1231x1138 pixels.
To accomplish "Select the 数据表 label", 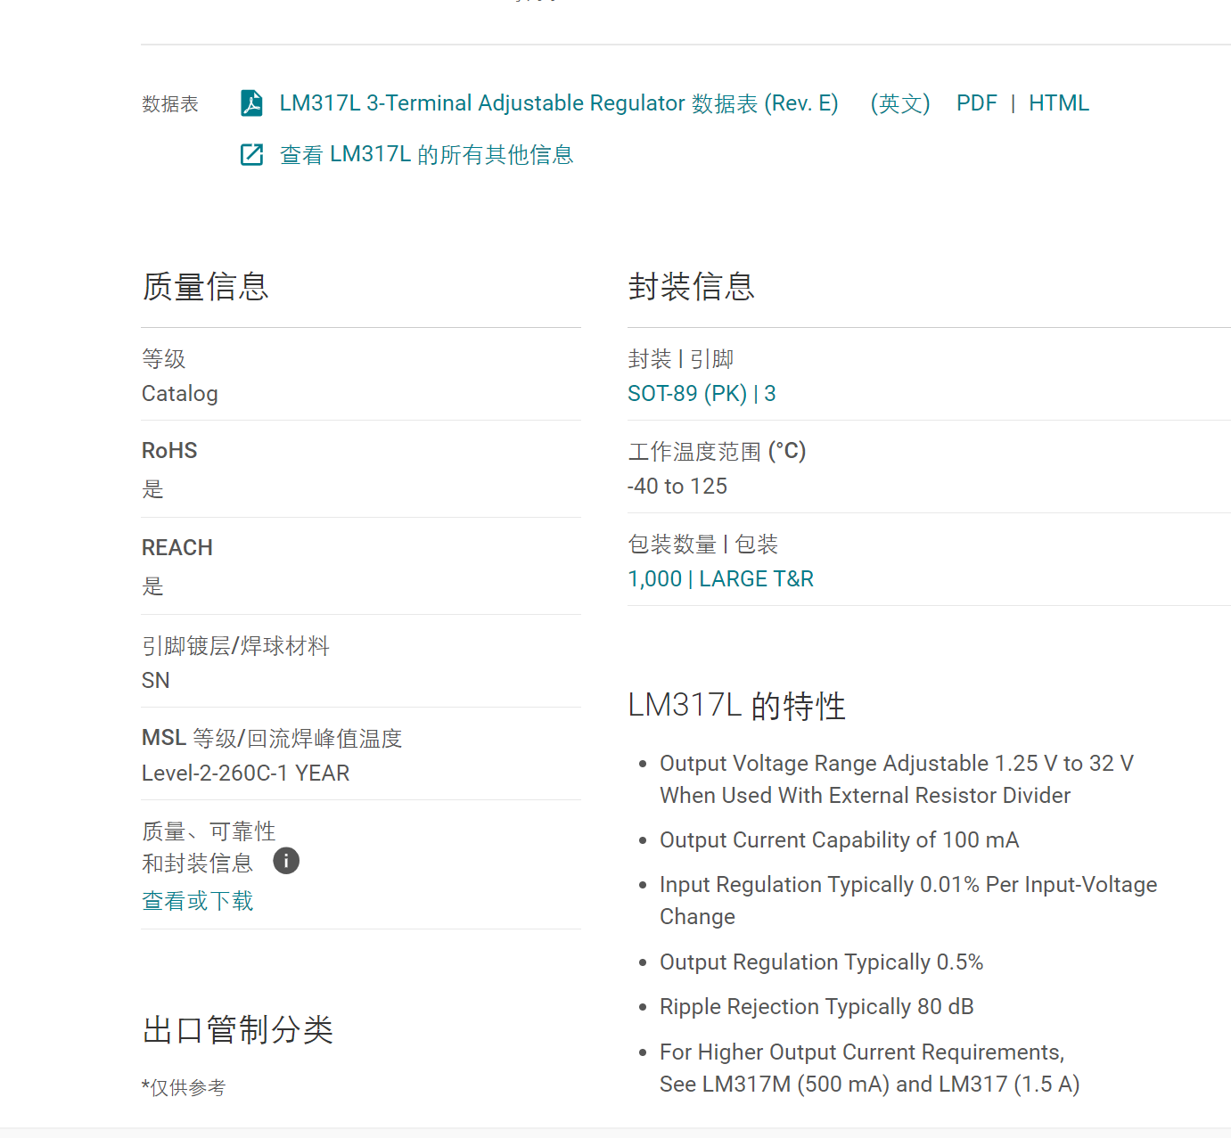I will (x=170, y=104).
